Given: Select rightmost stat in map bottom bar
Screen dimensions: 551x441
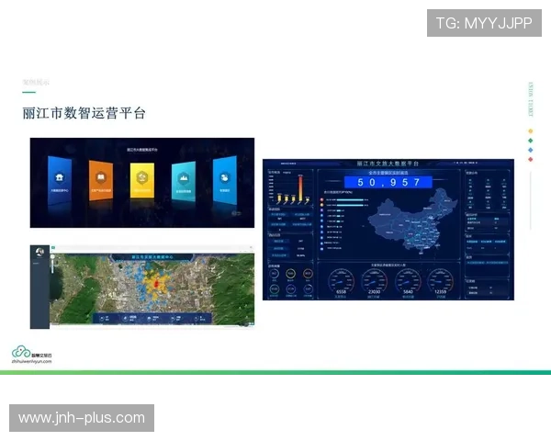Looking at the screenshot, I should [x=199, y=318].
